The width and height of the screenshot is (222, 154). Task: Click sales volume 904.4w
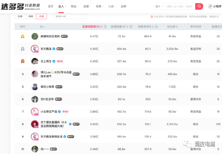pyautogui.click(x=122, y=49)
